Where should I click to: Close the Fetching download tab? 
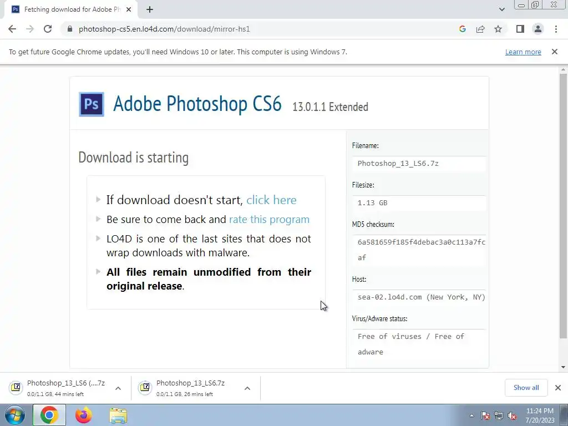[x=129, y=10]
